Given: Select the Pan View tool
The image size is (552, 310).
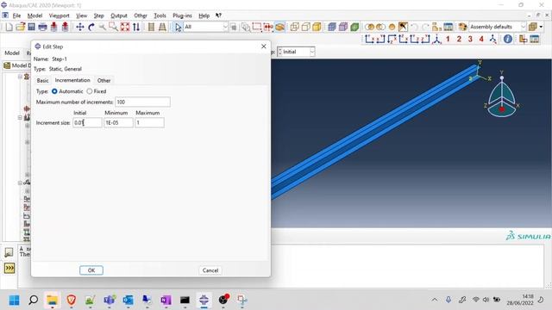Looking at the screenshot, I should pyautogui.click(x=80, y=27).
